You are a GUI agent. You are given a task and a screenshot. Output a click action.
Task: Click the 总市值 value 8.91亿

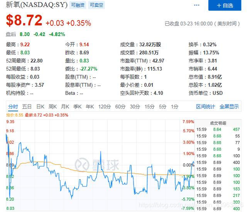(215, 77)
